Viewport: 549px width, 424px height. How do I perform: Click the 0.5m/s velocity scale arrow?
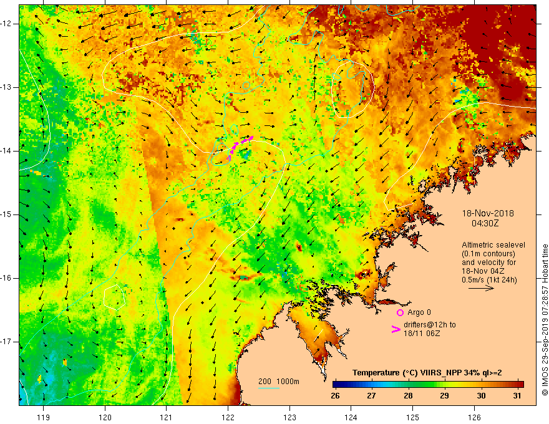tap(481, 288)
